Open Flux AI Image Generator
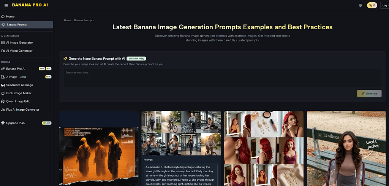The width and height of the screenshot is (389, 186). tap(22, 110)
